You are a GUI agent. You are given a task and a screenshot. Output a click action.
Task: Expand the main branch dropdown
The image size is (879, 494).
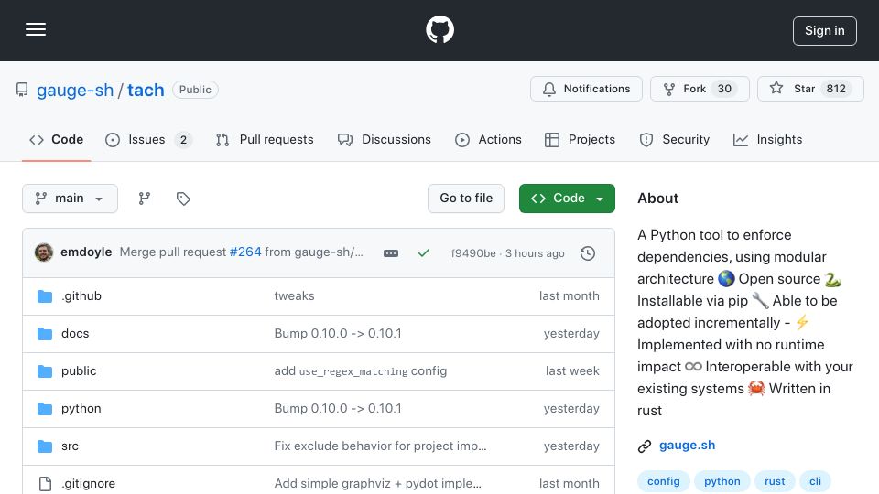point(71,199)
